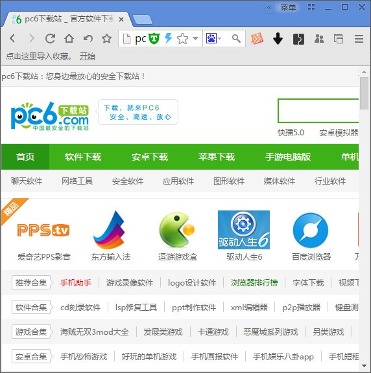Go back with the back arrow
The height and width of the screenshot is (373, 371).
(12, 38)
